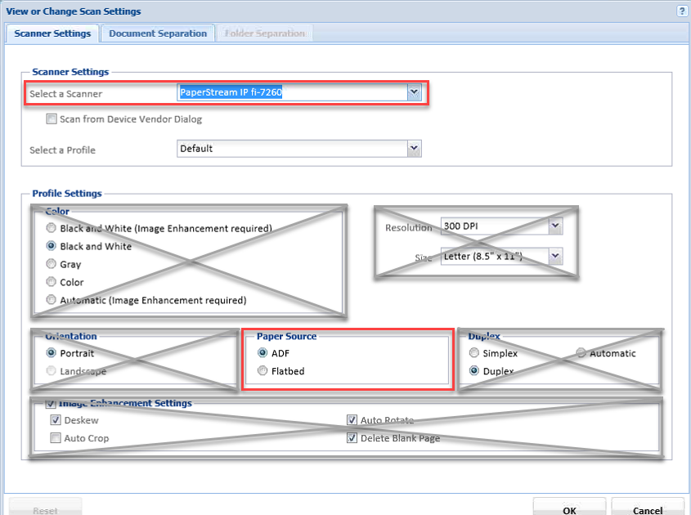The width and height of the screenshot is (691, 515).
Task: Toggle the Auto Rotate checkbox
Action: click(352, 420)
